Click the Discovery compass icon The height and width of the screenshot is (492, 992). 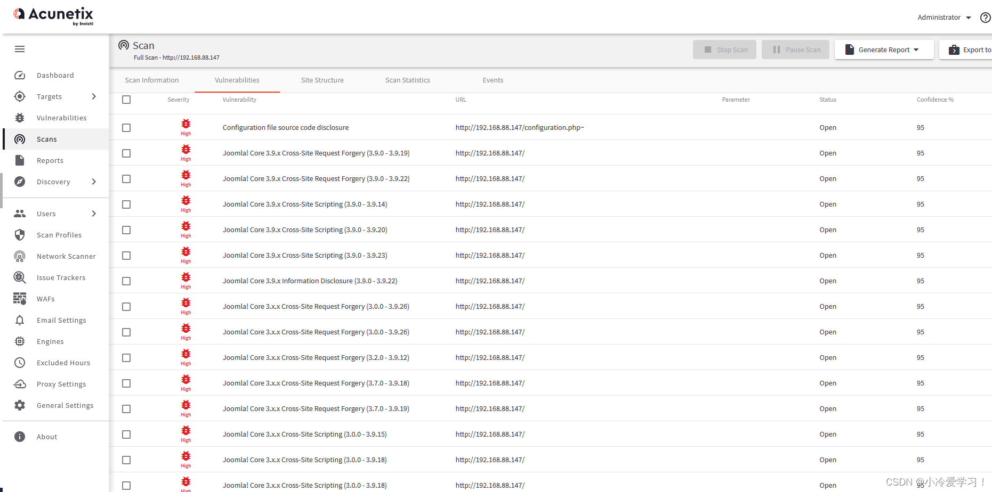click(x=20, y=182)
